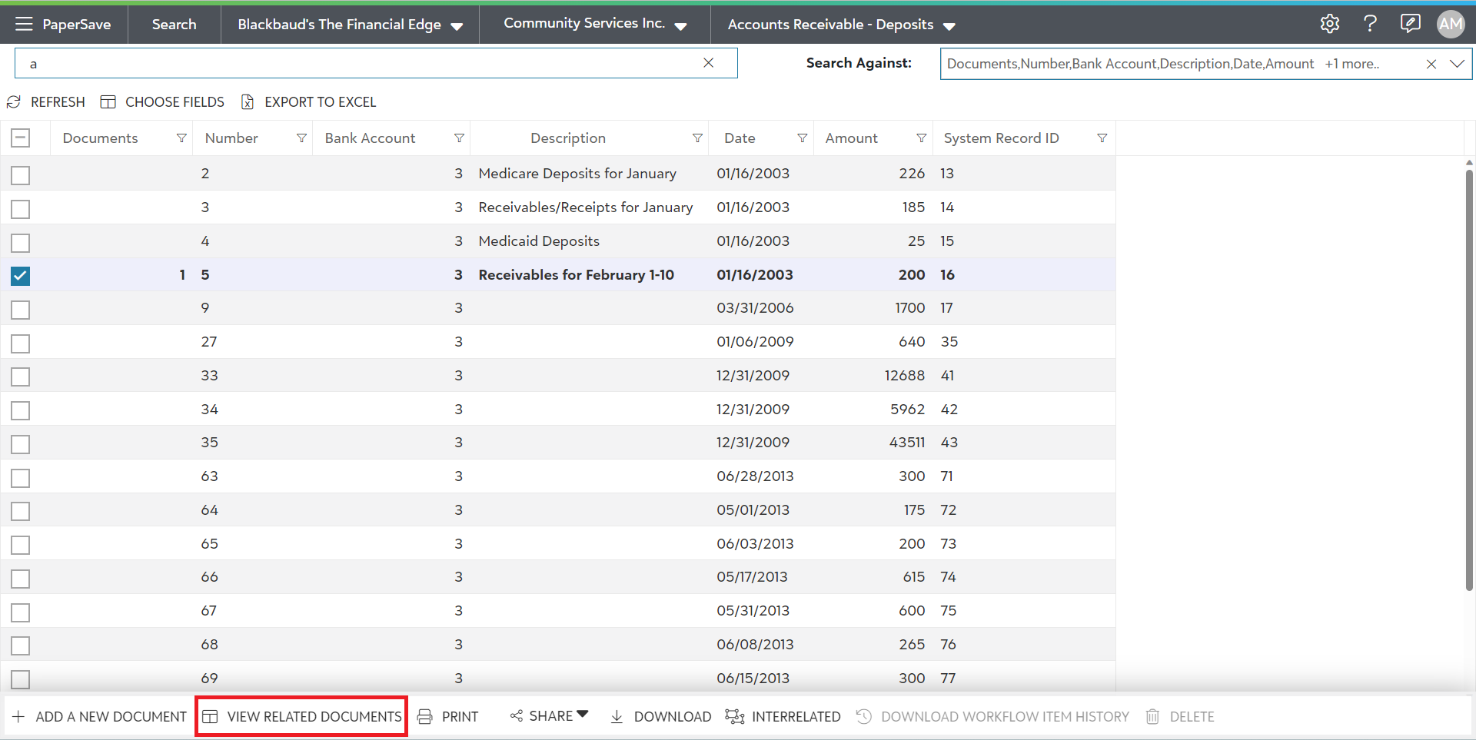Click the filter icon on Description column
This screenshot has width=1476, height=740.
click(697, 138)
